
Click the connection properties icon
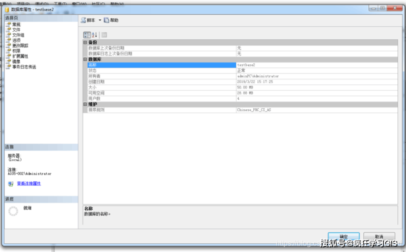point(11,184)
